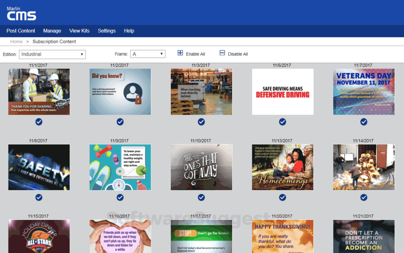Click the Disable All minus icon
Screen dimensions: 404x253
click(x=222, y=53)
